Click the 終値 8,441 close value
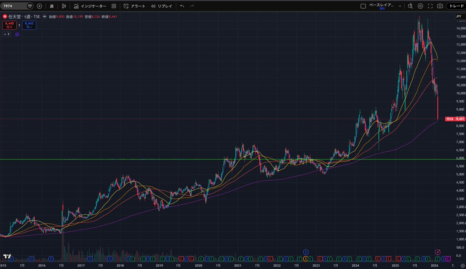This screenshot has height=269, width=466. click(109, 17)
